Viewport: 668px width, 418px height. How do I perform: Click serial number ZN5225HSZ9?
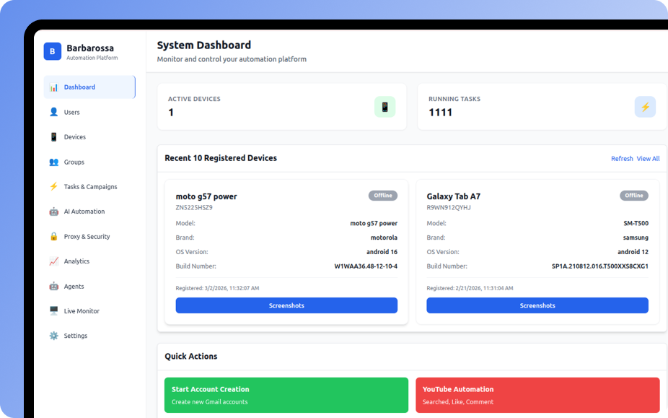(194, 208)
